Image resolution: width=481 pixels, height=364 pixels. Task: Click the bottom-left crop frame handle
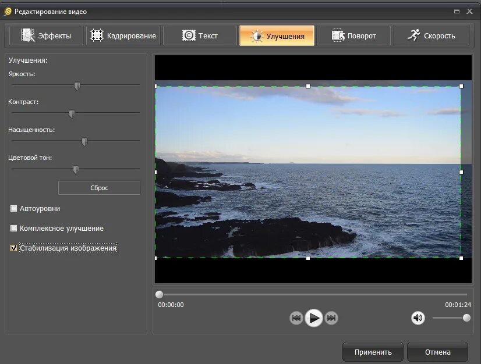[156, 258]
